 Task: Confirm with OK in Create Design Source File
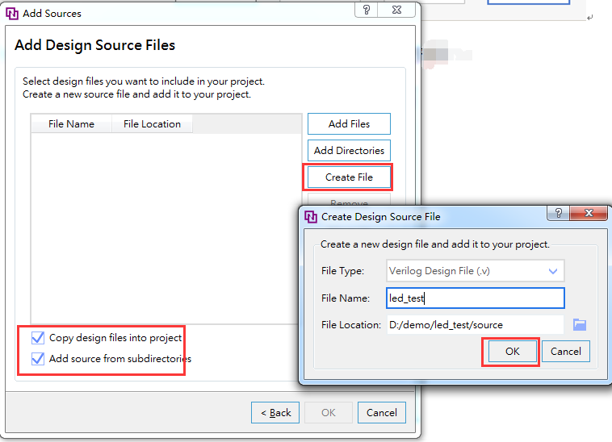point(512,352)
